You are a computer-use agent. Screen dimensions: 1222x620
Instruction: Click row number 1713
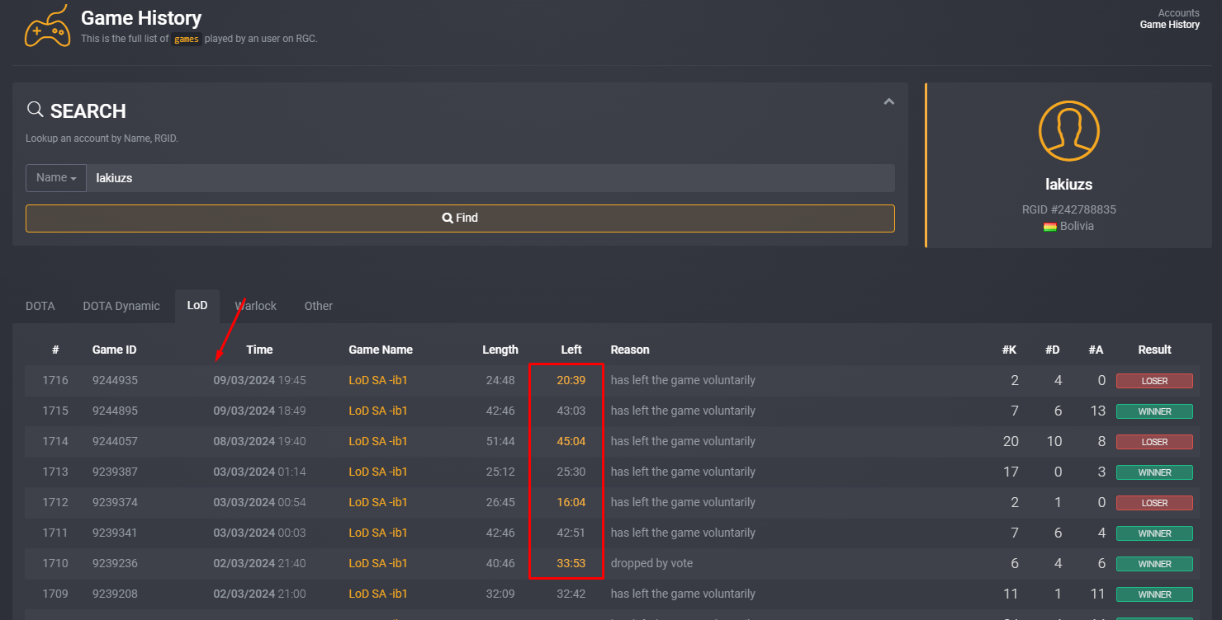55,472
